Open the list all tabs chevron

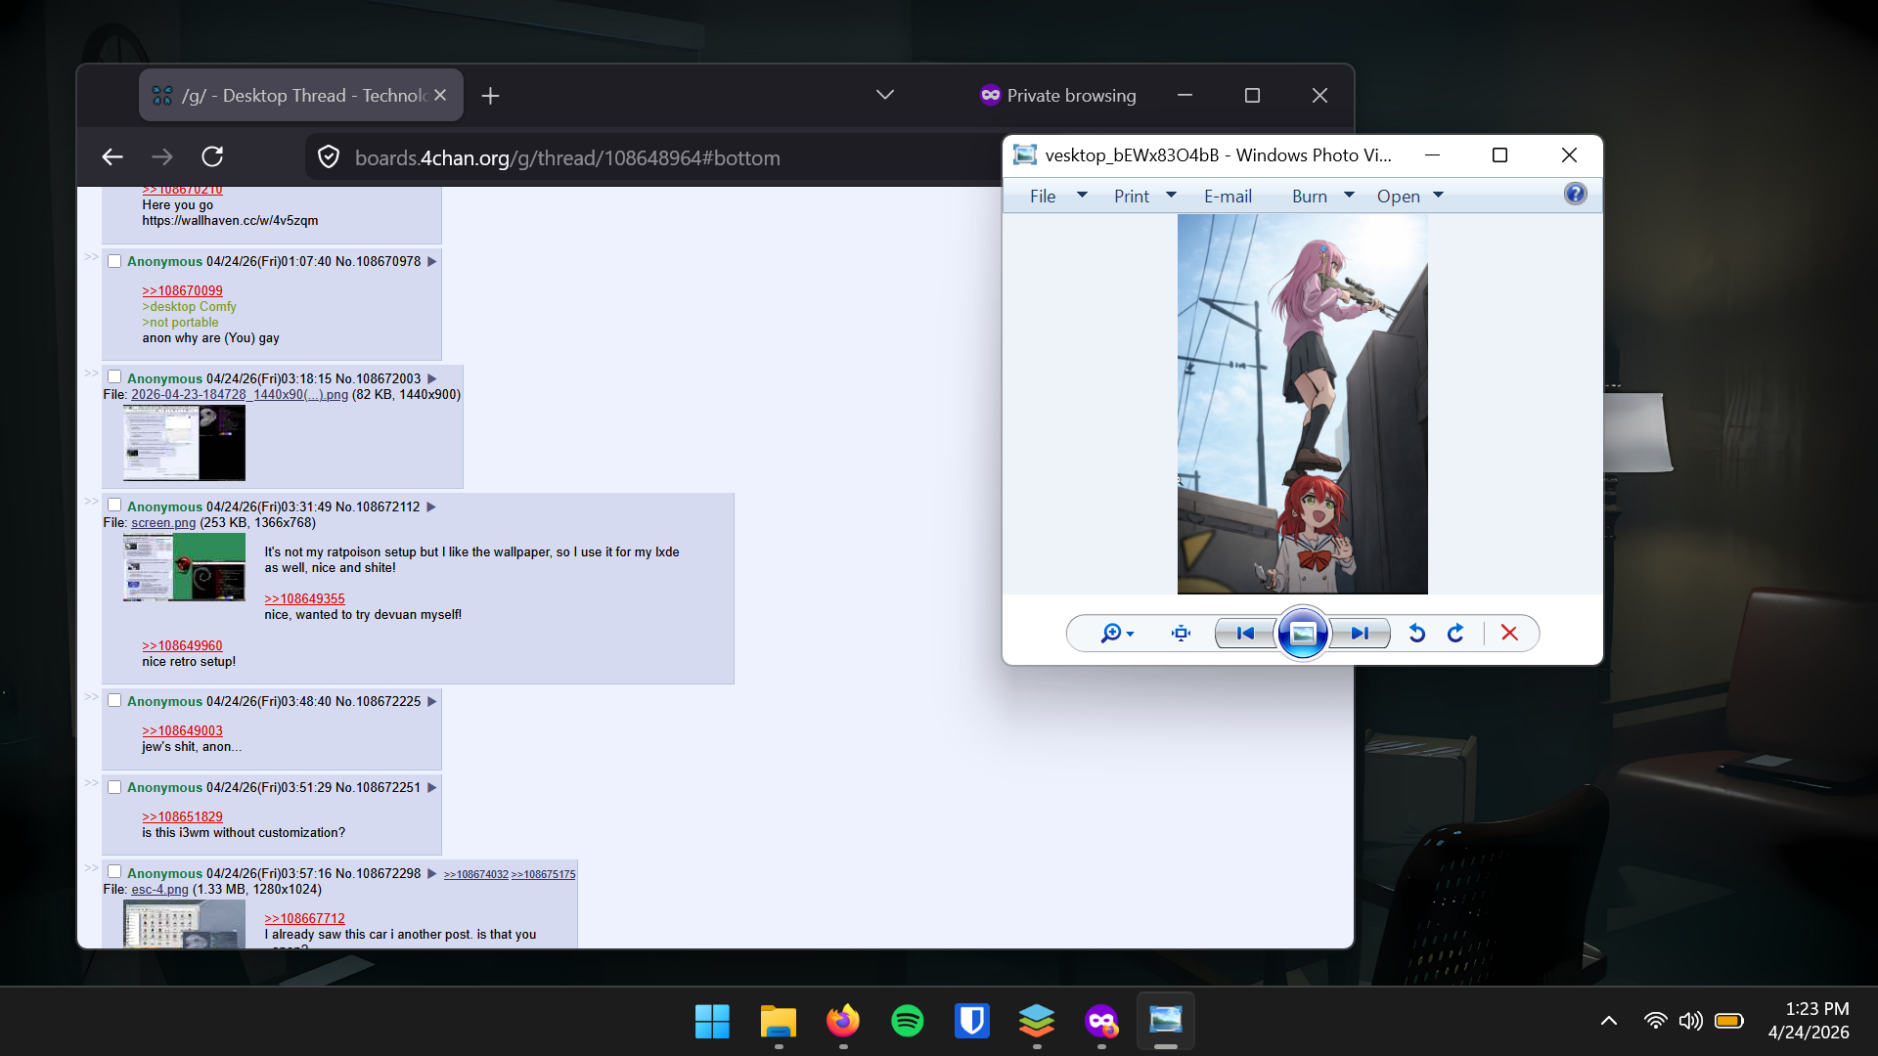pyautogui.click(x=884, y=95)
